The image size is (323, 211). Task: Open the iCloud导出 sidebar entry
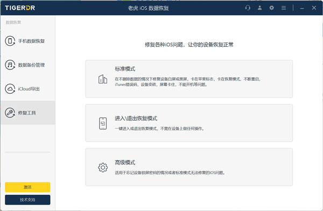tap(28, 89)
